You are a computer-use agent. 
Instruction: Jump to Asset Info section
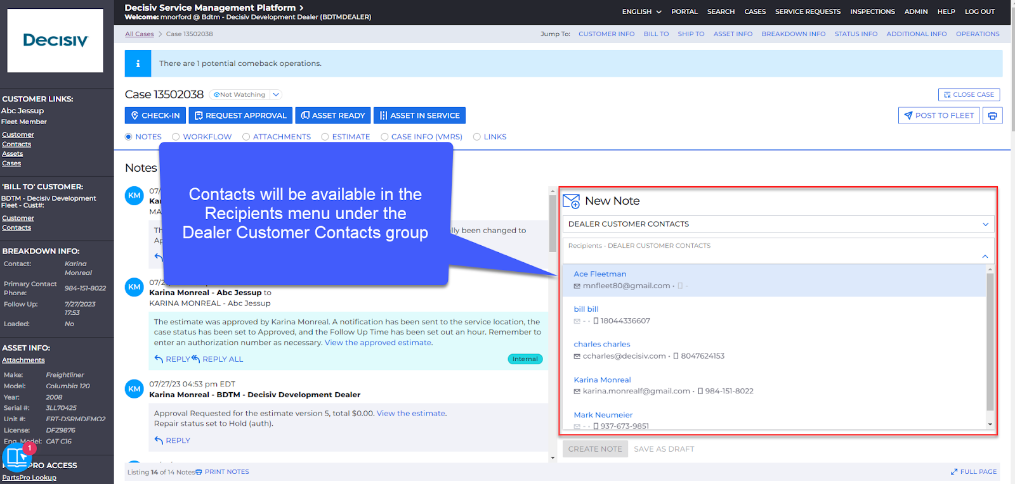[733, 34]
